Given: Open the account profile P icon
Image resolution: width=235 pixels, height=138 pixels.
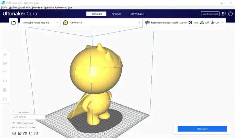Looking at the screenshot, I should (x=230, y=14).
